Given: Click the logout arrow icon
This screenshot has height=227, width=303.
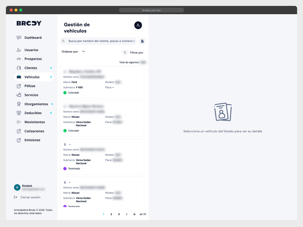Looking at the screenshot, I should (16, 197).
